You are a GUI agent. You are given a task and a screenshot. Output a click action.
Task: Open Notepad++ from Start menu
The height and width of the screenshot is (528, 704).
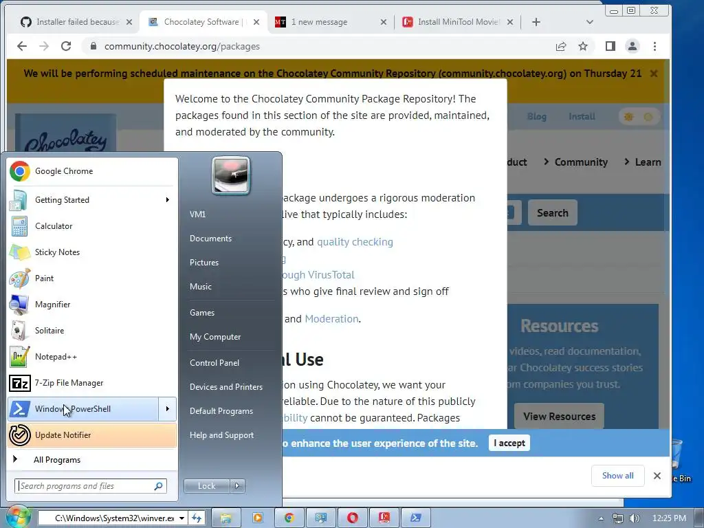click(92, 357)
